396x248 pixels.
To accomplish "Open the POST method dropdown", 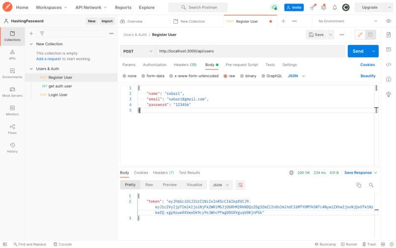I will 138,51.
